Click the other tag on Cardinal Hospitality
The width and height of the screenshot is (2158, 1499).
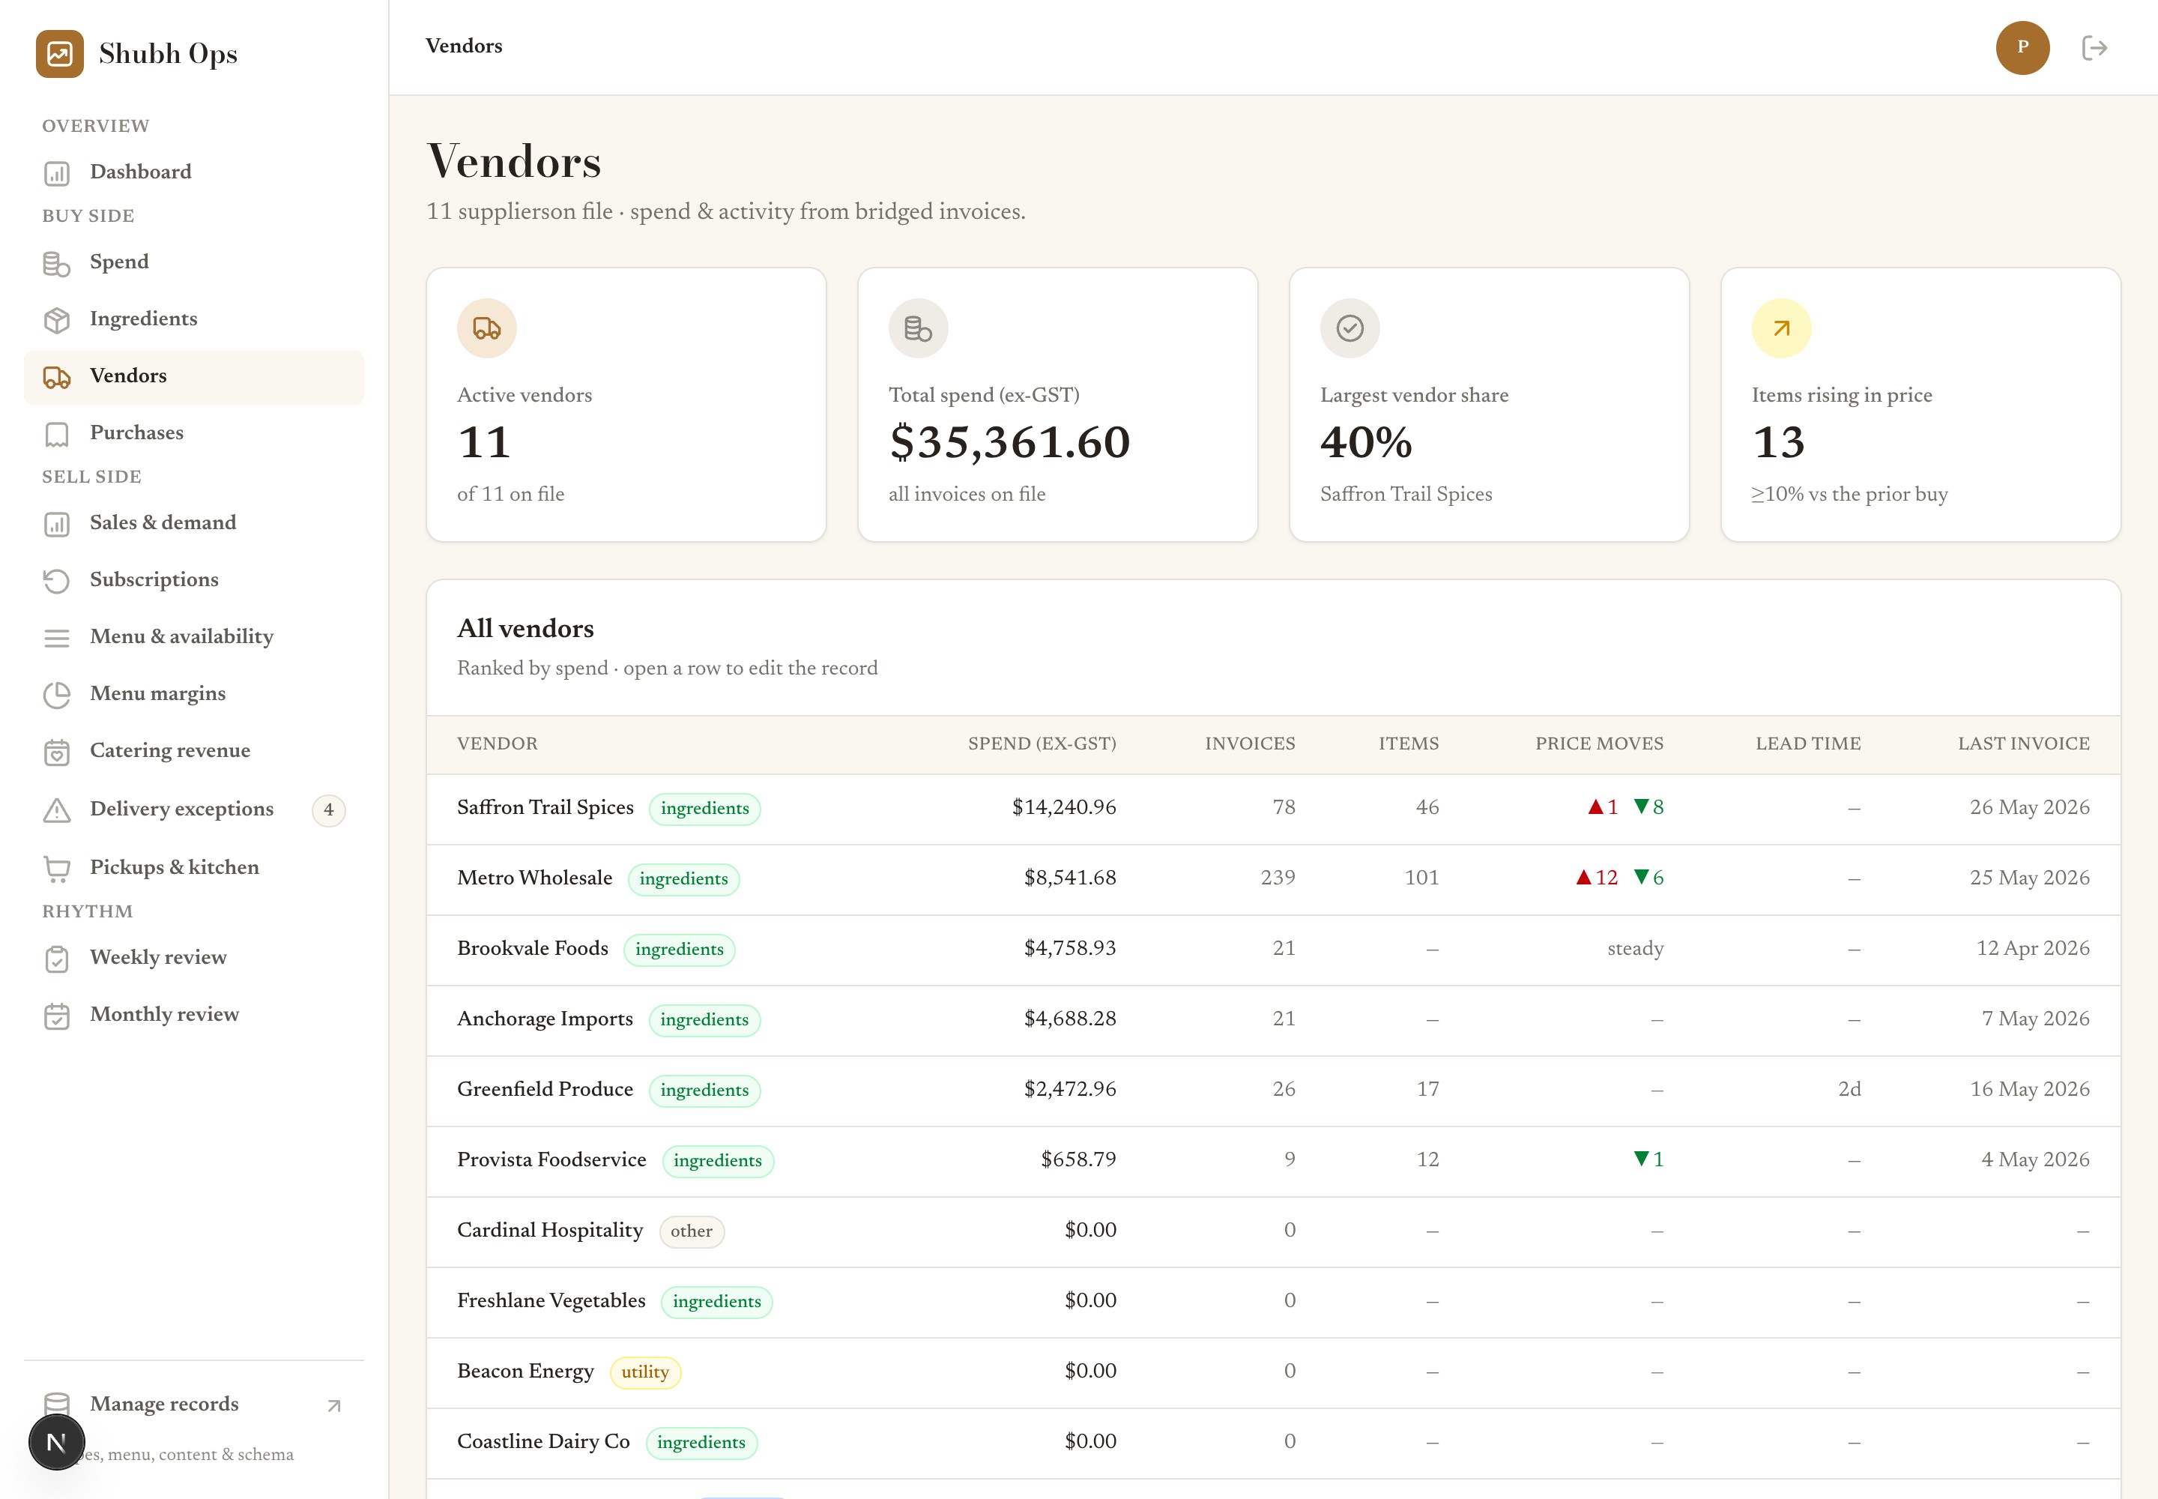tap(691, 1231)
